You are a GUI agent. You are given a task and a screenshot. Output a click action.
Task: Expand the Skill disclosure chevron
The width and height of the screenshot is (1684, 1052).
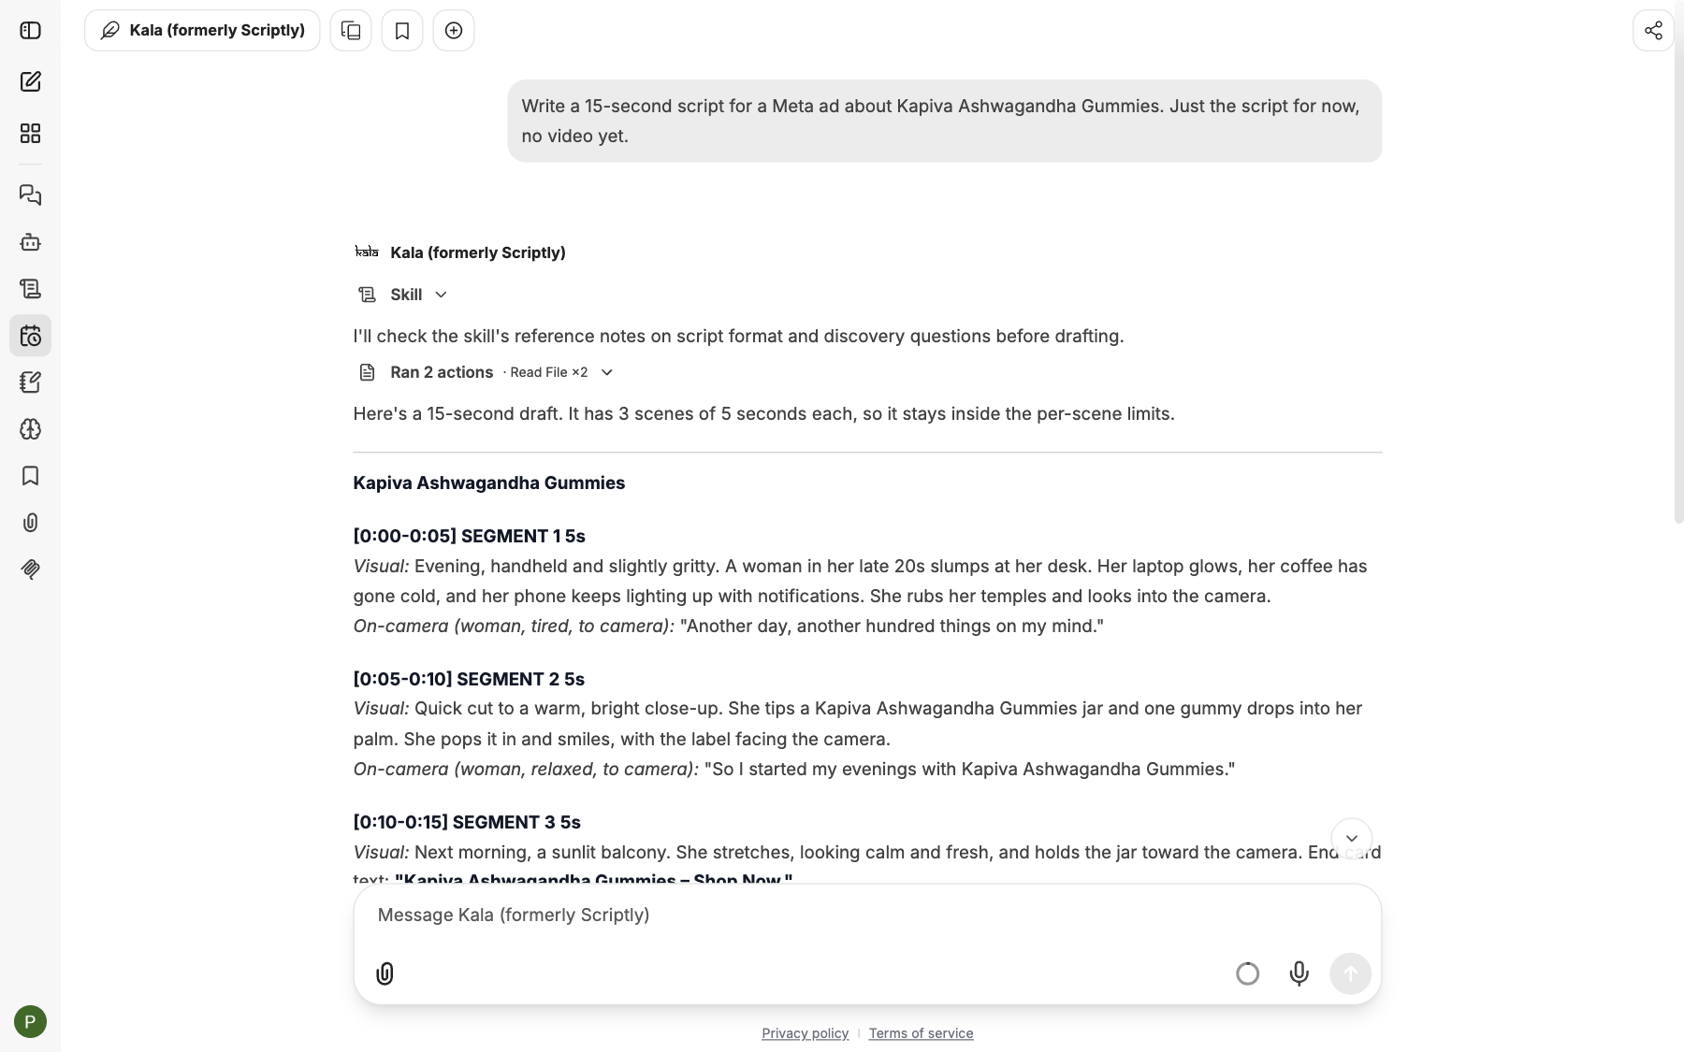[x=441, y=295]
